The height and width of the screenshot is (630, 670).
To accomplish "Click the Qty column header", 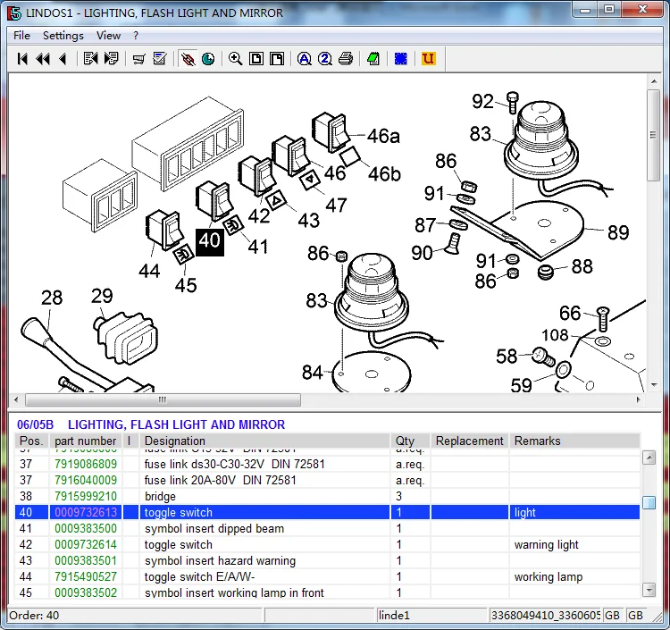I will coord(410,441).
